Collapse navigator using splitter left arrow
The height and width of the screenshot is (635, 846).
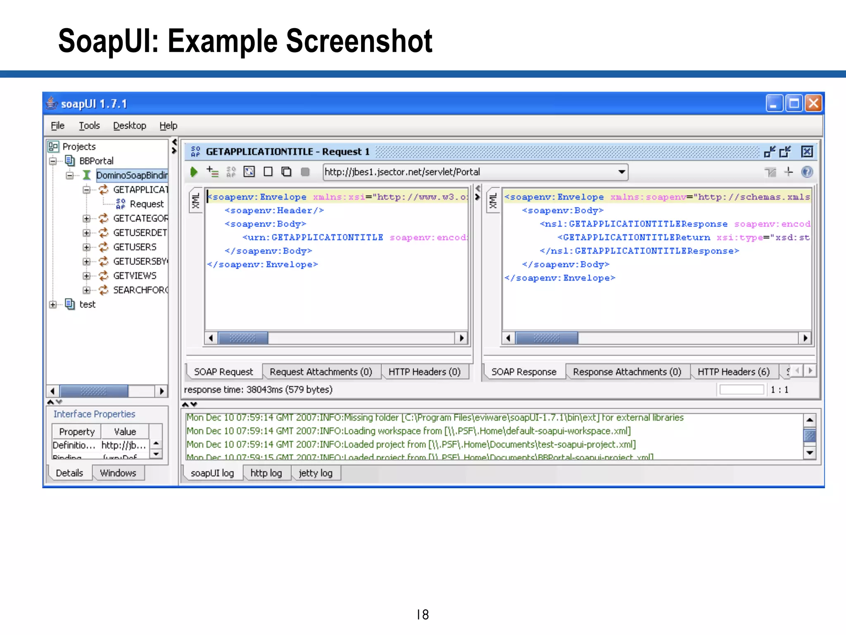coord(174,142)
